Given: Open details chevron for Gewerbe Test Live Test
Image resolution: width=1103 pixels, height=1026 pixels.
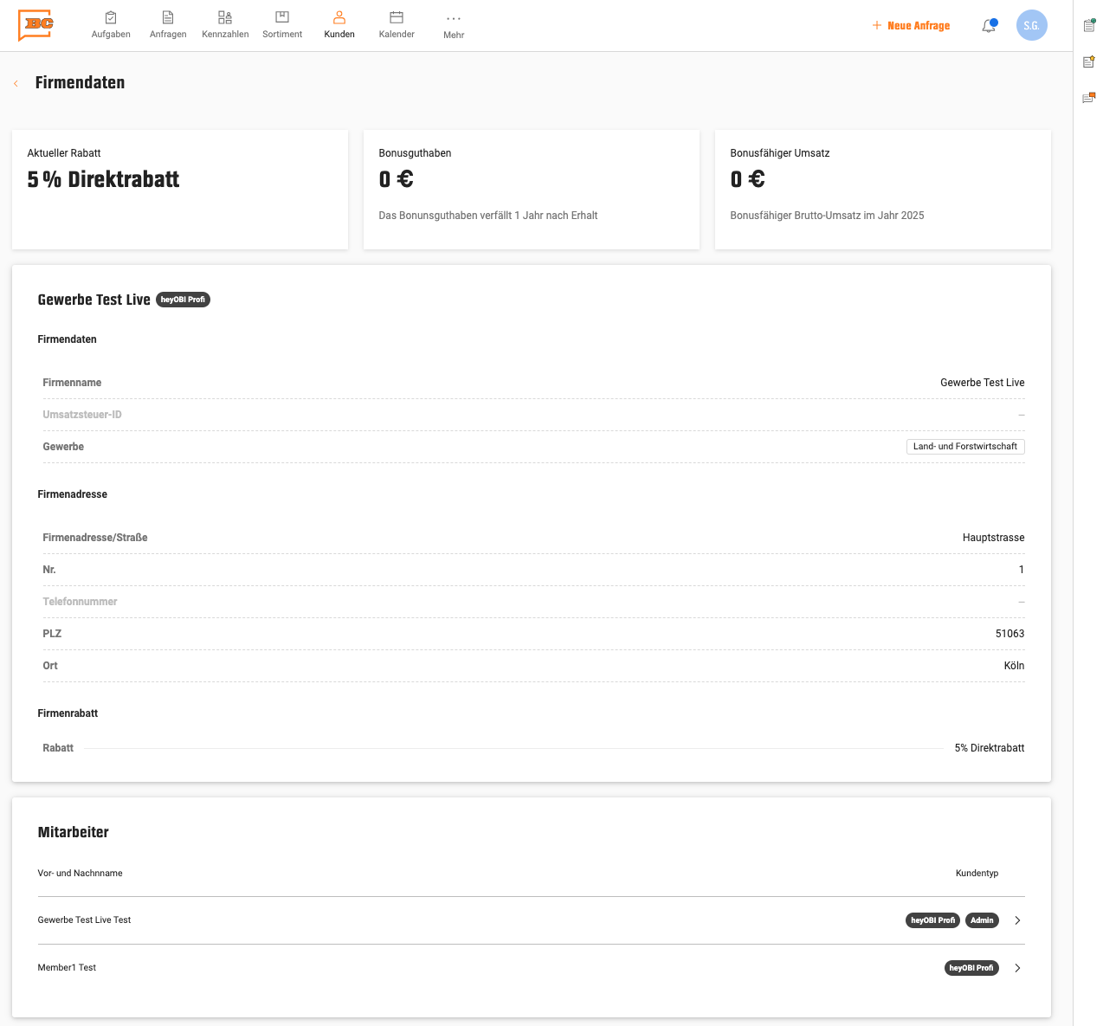Looking at the screenshot, I should [x=1017, y=920].
